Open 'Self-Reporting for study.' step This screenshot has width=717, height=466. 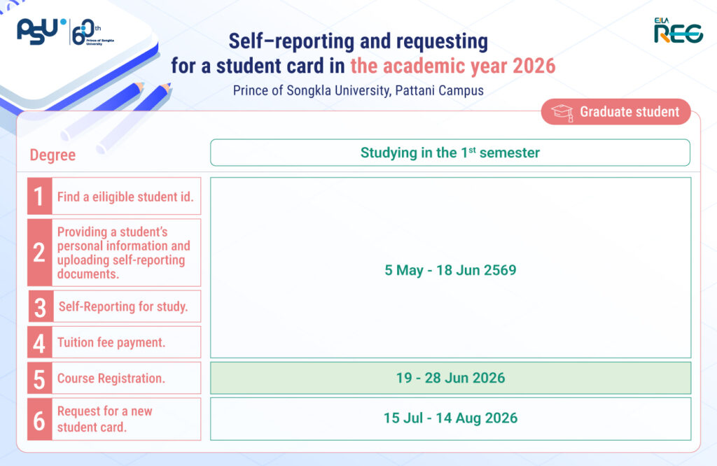123,306
